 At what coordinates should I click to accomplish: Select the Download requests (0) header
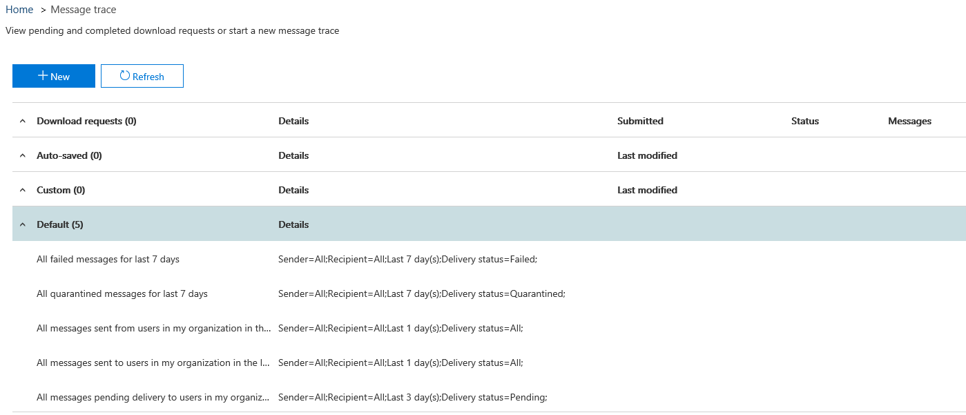tap(86, 121)
